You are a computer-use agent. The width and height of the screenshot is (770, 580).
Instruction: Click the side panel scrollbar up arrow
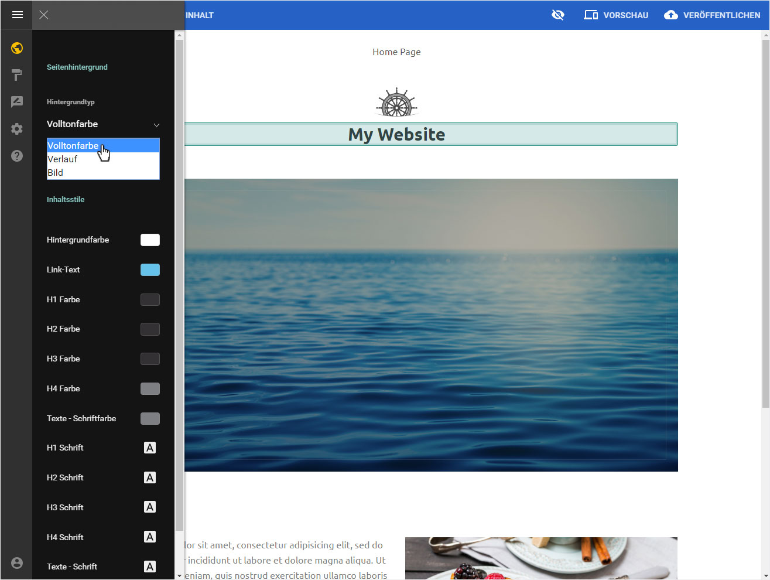tap(179, 35)
